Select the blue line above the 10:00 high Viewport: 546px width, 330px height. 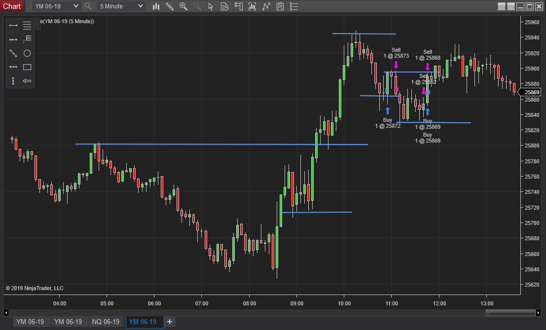(364, 34)
